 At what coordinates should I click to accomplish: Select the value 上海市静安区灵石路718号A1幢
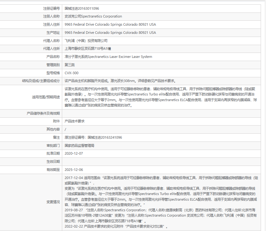[88, 49]
